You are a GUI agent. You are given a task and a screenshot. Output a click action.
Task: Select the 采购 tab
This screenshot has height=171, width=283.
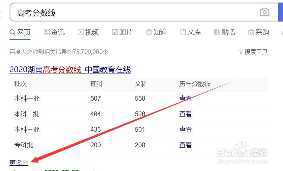(259, 32)
